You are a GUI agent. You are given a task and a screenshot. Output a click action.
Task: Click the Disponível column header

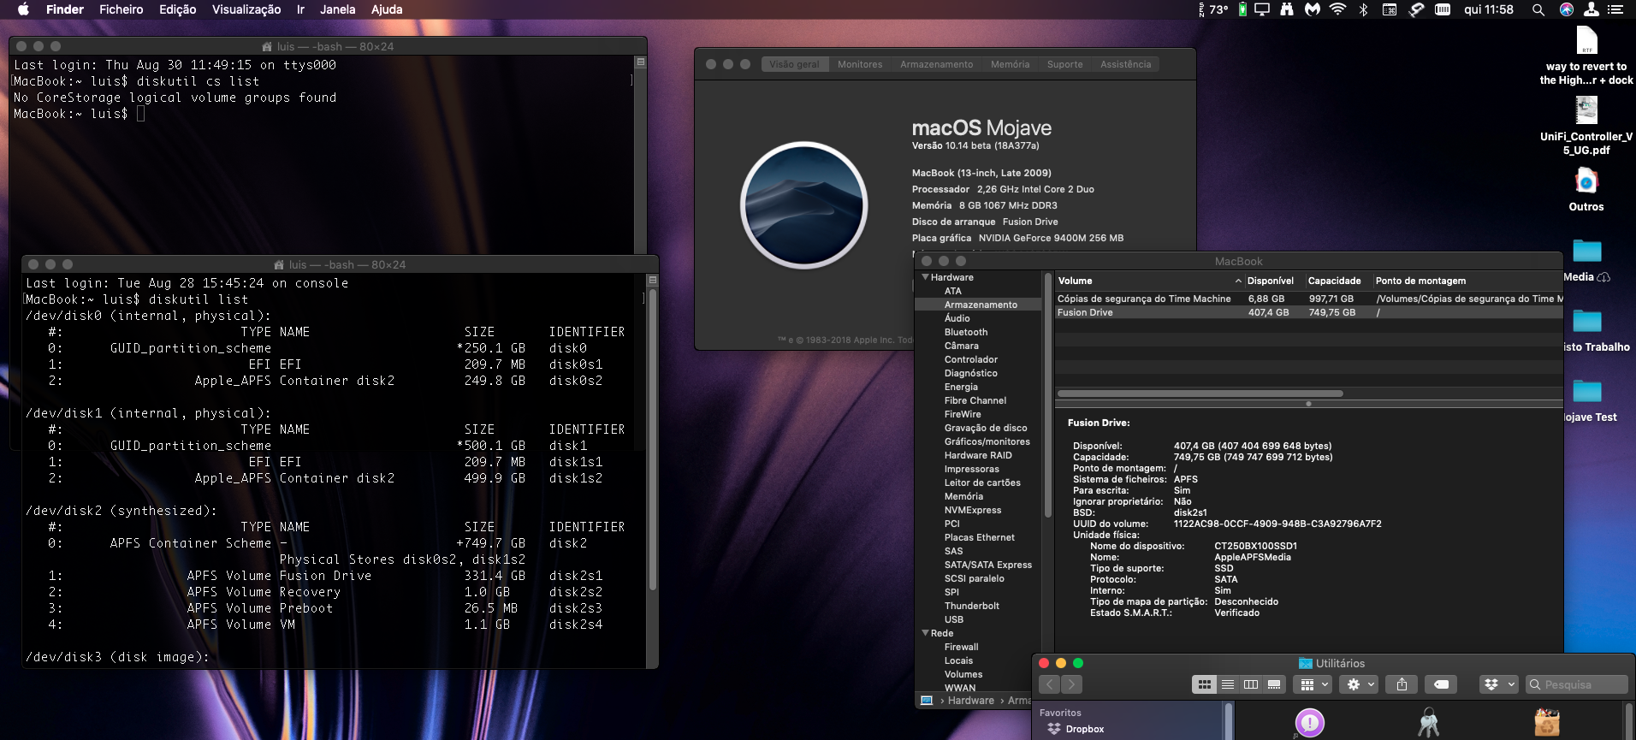[x=1273, y=281]
